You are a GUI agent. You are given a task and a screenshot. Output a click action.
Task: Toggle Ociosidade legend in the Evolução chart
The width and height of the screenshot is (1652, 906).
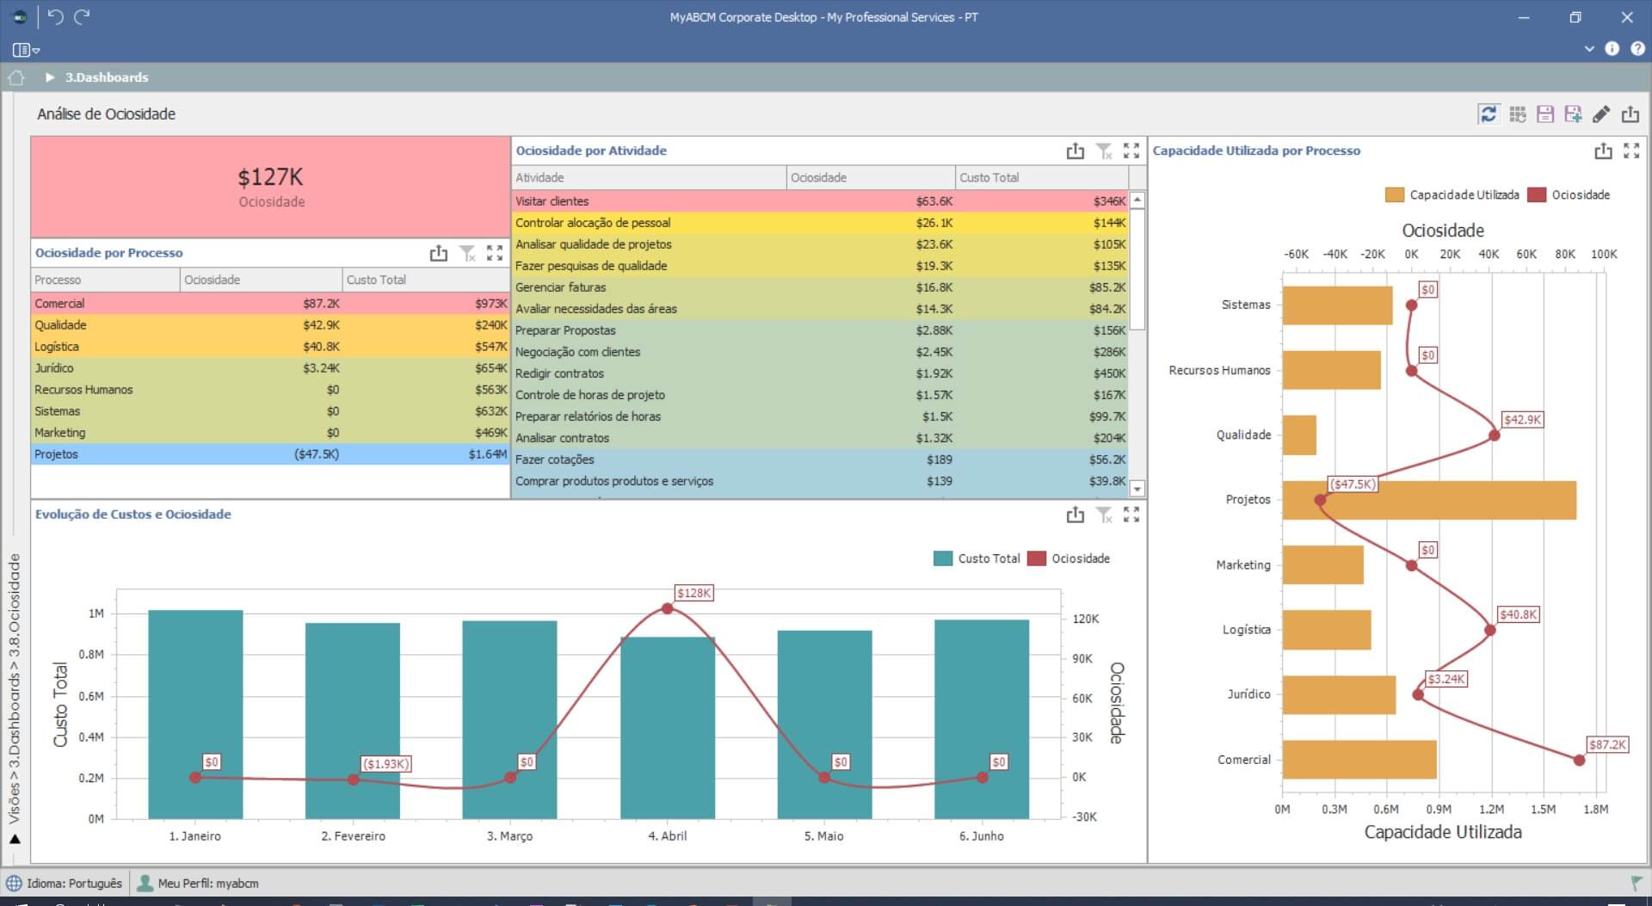(x=1069, y=558)
